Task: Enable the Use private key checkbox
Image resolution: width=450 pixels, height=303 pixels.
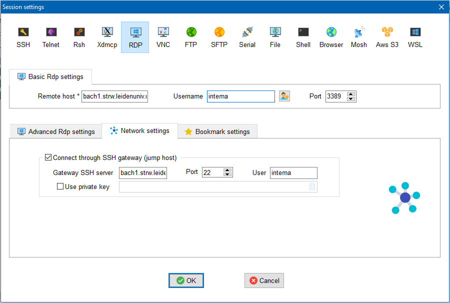Action: tap(60, 187)
